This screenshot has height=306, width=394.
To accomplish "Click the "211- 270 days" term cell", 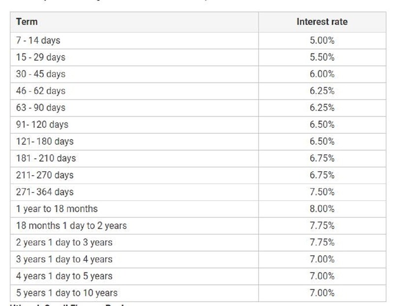I will point(44,175).
